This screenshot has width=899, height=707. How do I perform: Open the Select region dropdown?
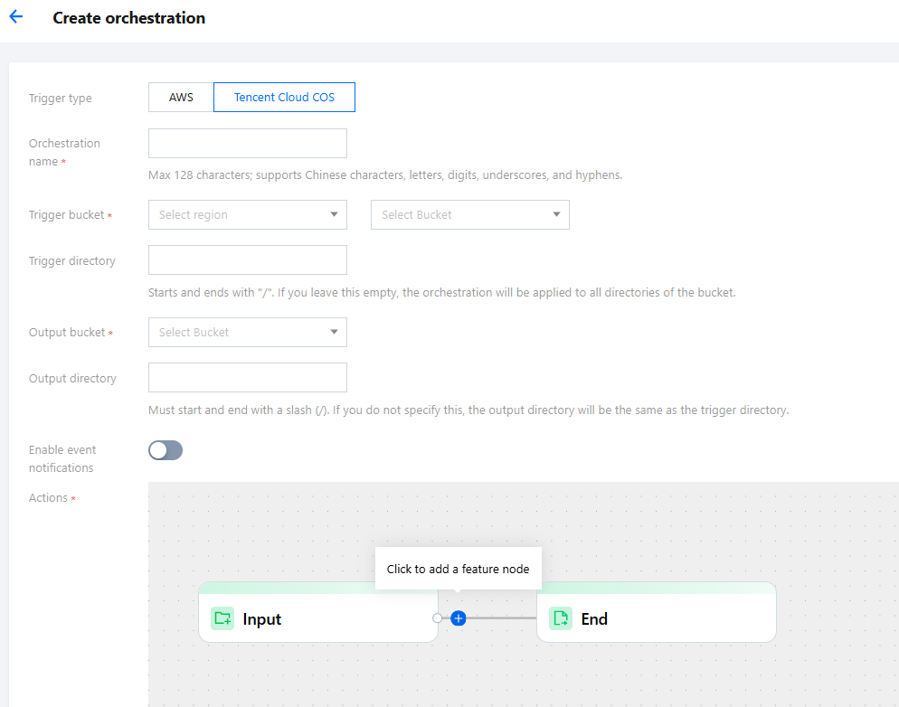[247, 215]
